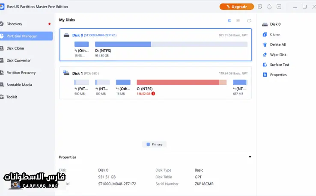Open the notifications bell icon
316x196 pixels.
coord(269,7)
